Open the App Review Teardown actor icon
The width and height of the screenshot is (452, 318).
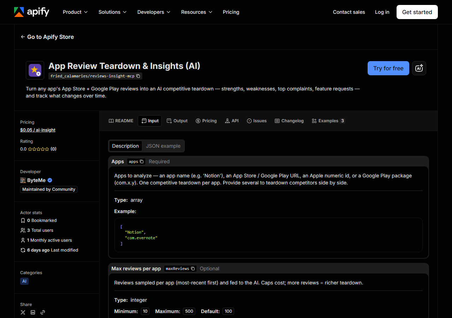pos(35,70)
